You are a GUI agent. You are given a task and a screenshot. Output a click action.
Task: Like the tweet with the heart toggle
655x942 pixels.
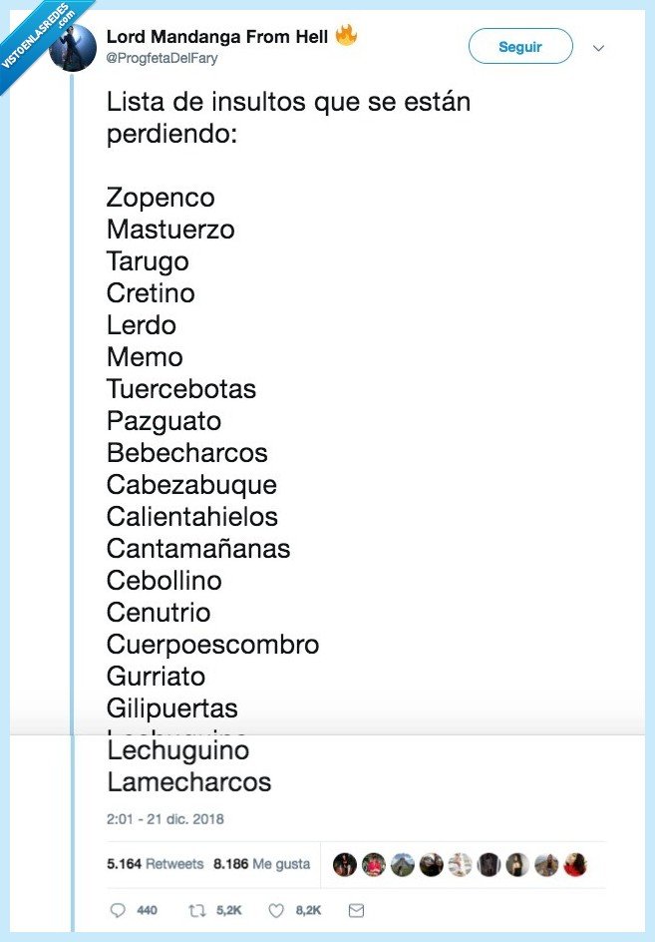coord(276,910)
